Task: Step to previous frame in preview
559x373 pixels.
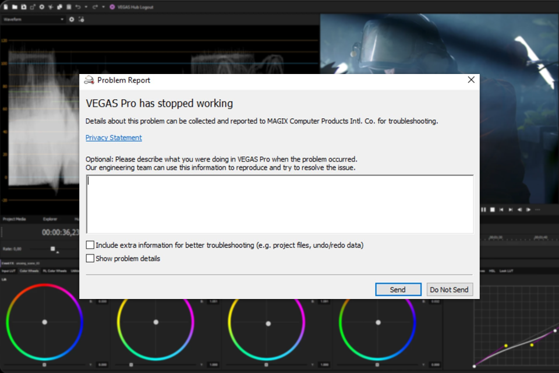Action: pos(519,210)
